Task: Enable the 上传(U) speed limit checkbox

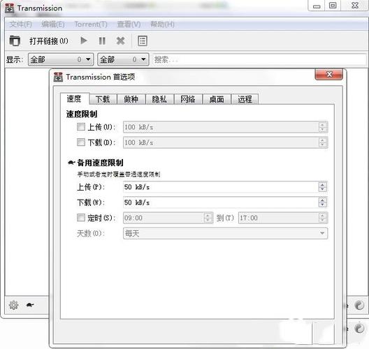Action: point(81,127)
